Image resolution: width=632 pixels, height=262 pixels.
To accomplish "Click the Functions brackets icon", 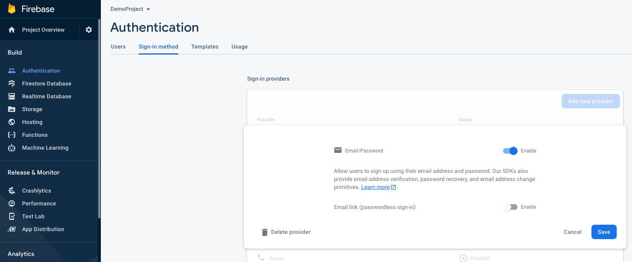I will coord(12,135).
